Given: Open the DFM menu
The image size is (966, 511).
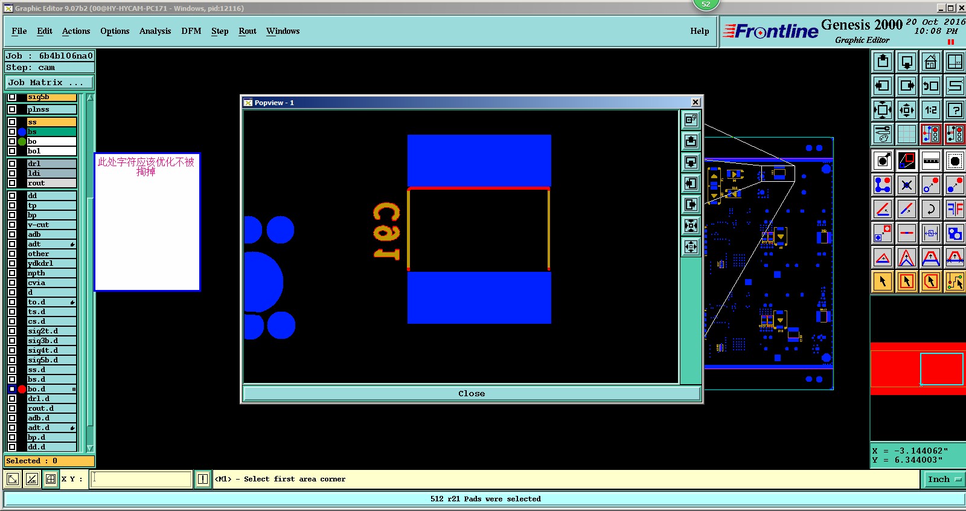Looking at the screenshot, I should [191, 31].
